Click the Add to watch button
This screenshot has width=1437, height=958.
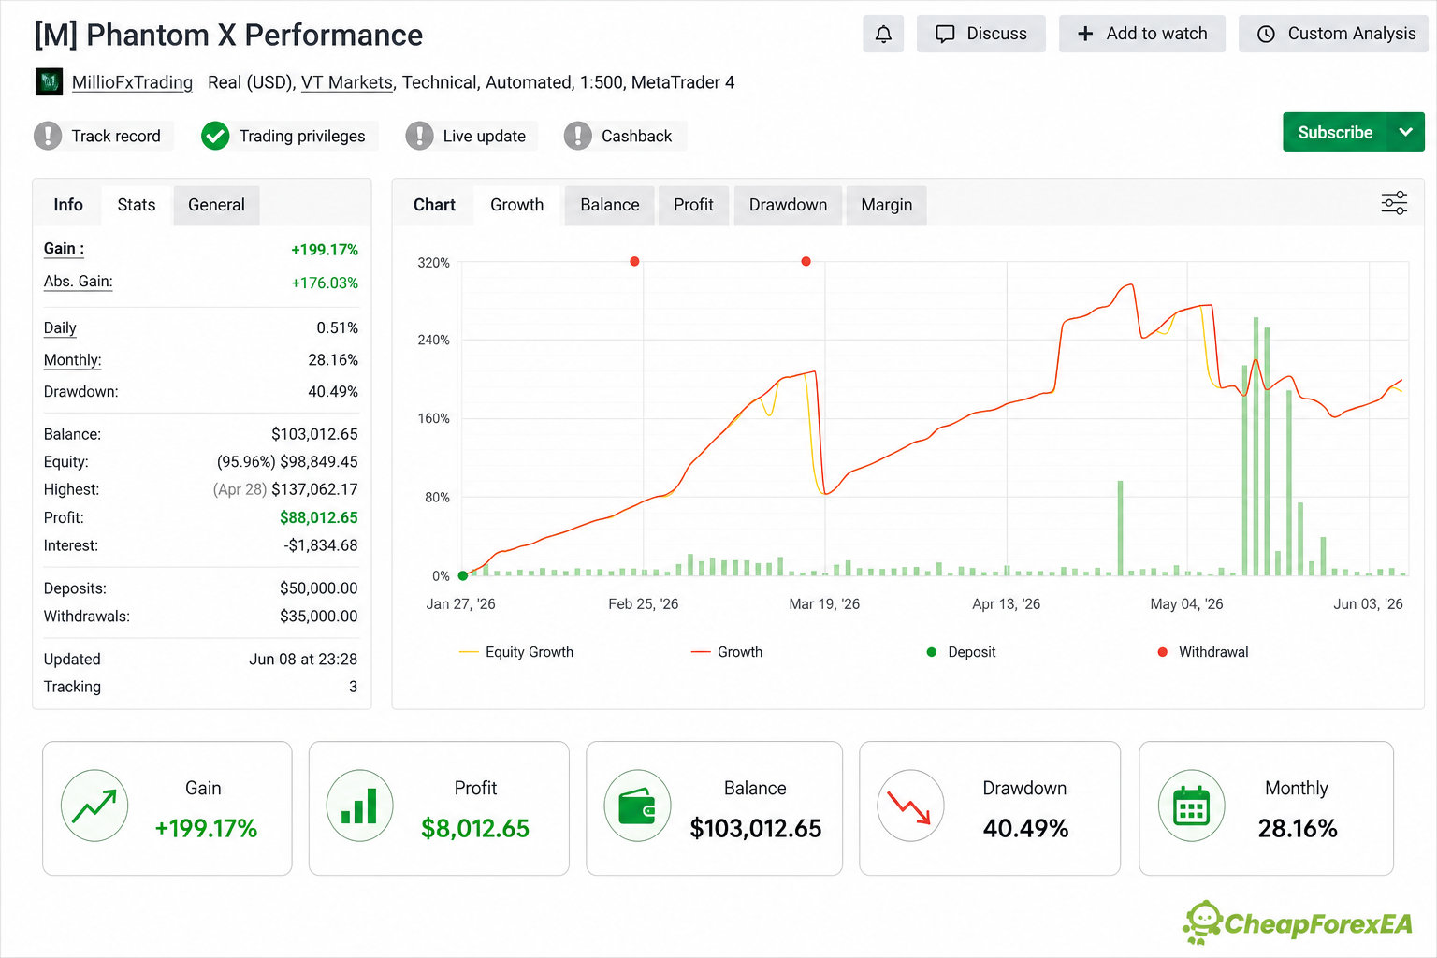click(x=1142, y=34)
